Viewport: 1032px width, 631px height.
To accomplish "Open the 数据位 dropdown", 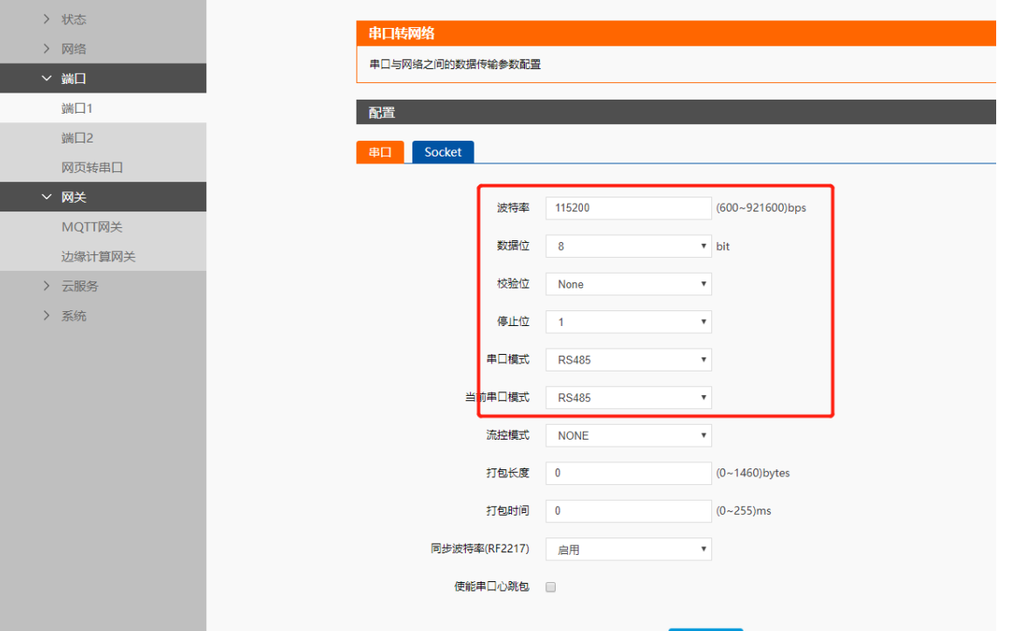I will 628,246.
